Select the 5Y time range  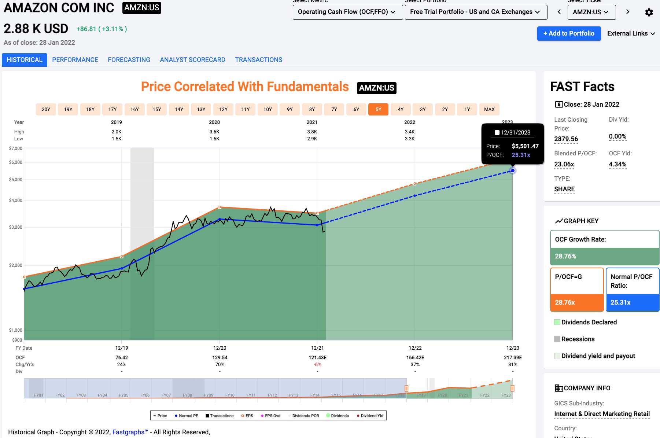(378, 109)
